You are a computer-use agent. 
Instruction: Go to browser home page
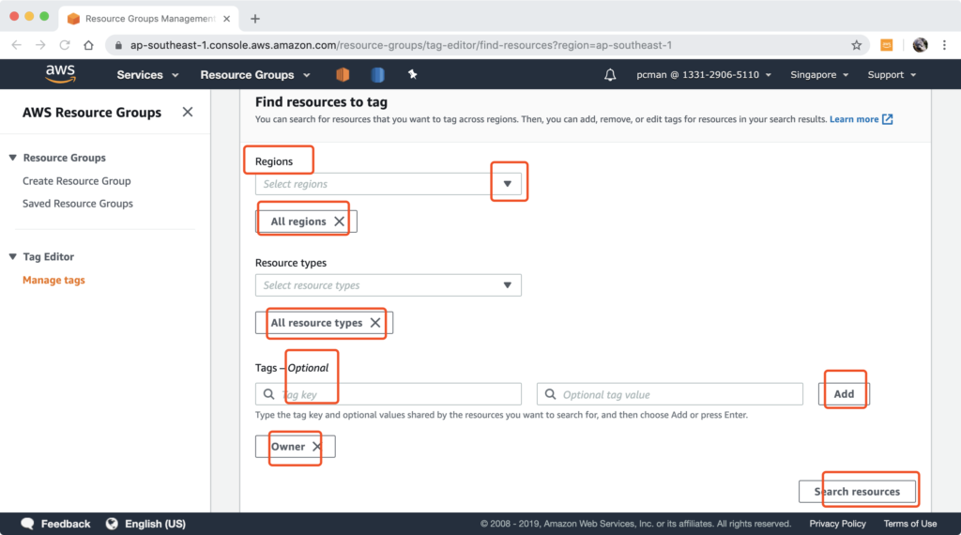tap(89, 45)
